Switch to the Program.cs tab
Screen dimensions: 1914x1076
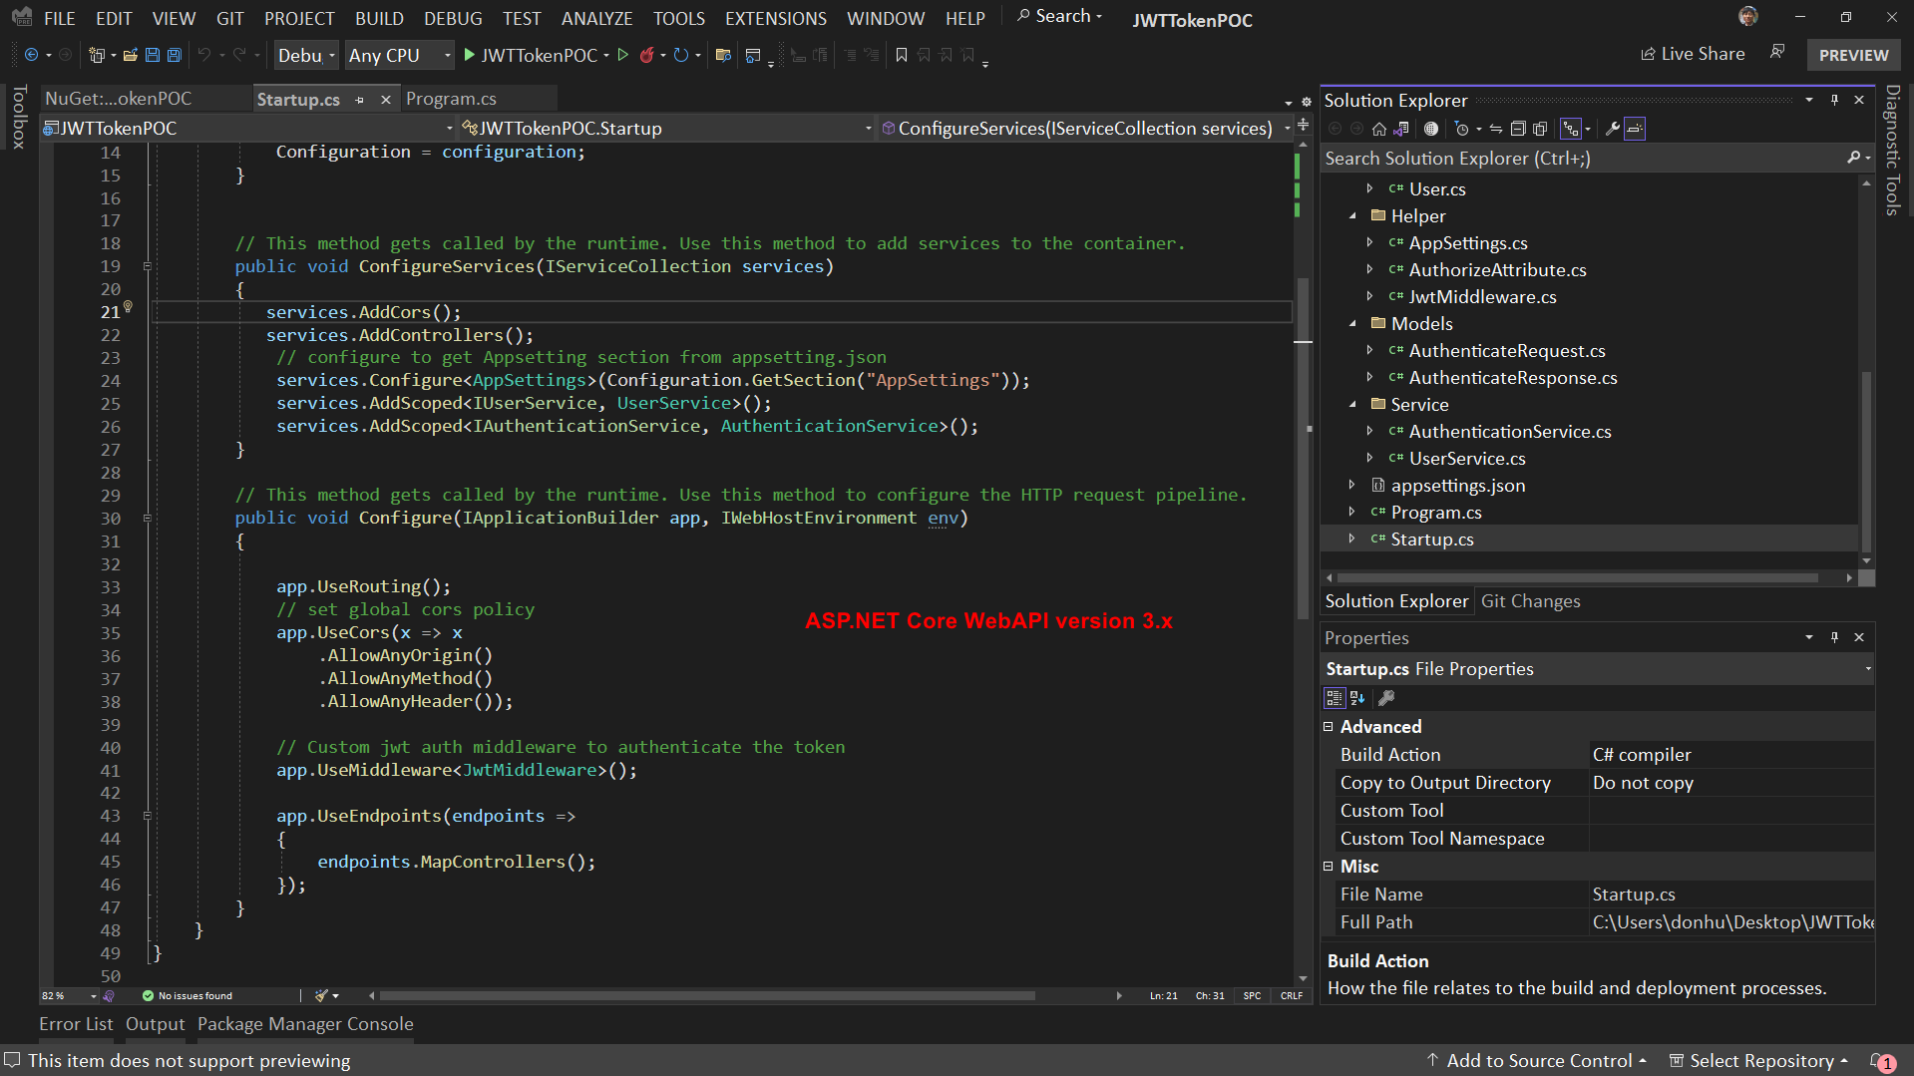[451, 98]
